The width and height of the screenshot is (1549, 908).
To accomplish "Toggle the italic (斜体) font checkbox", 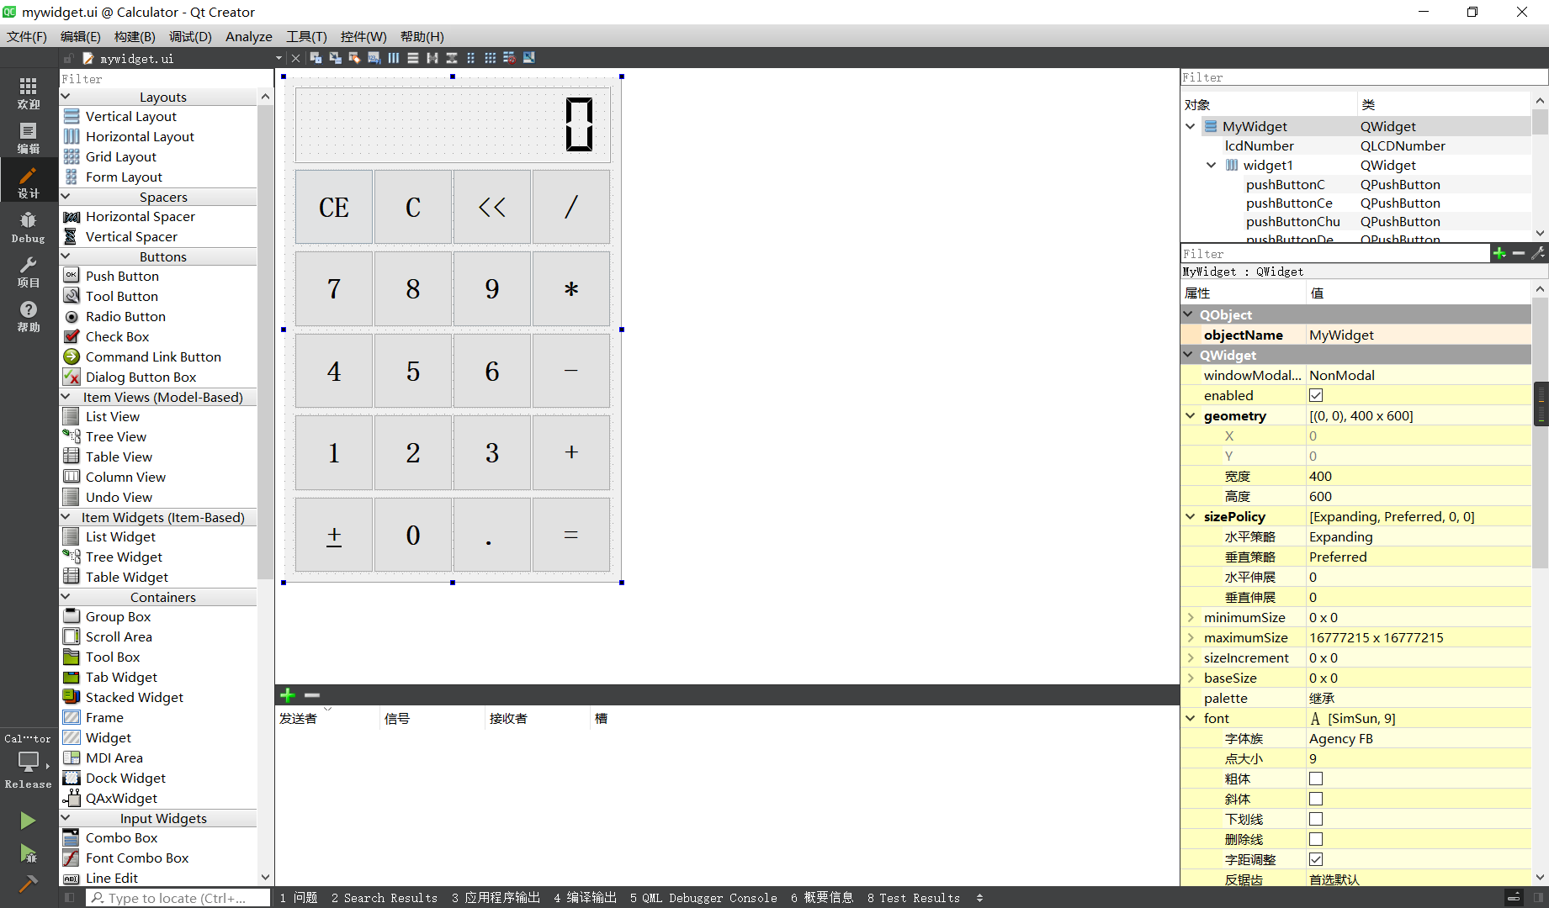I will click(x=1316, y=799).
